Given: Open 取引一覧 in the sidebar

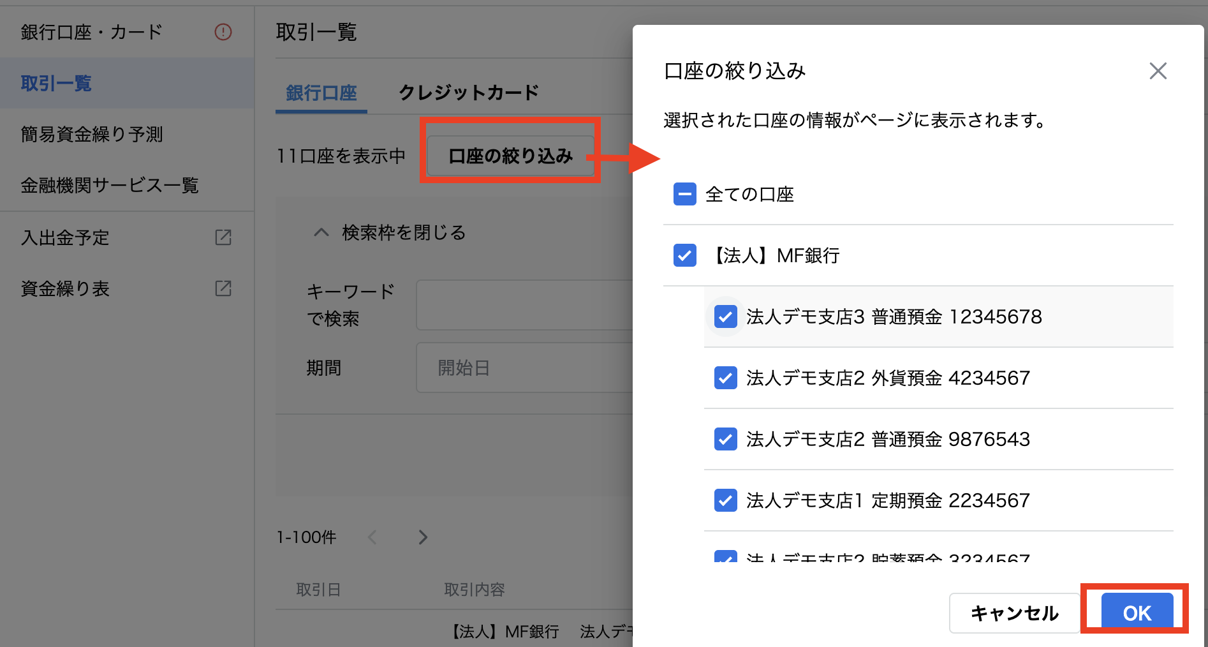Looking at the screenshot, I should (x=127, y=84).
